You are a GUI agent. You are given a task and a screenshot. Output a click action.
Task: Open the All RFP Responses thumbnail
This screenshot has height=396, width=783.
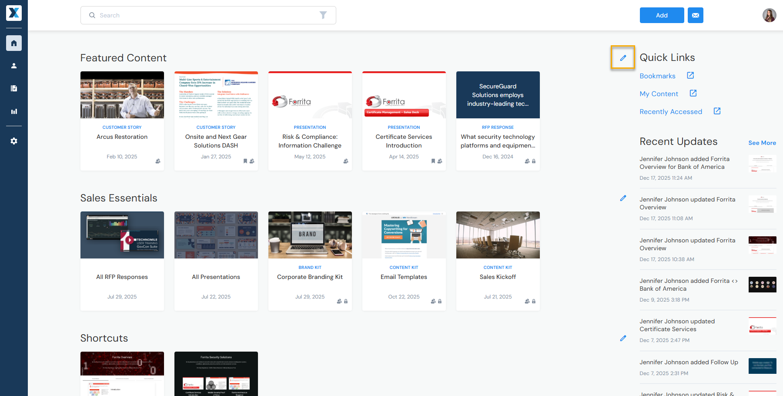click(122, 235)
